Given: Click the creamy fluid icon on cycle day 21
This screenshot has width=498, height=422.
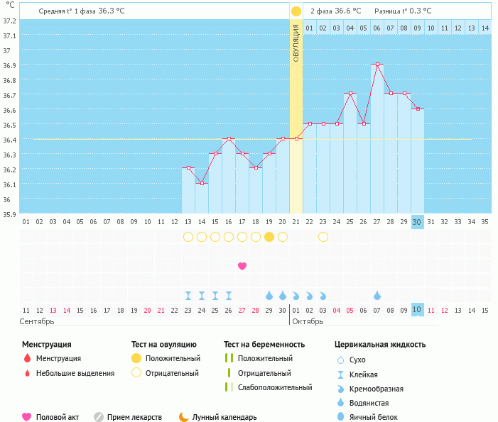Looking at the screenshot, I should [296, 295].
